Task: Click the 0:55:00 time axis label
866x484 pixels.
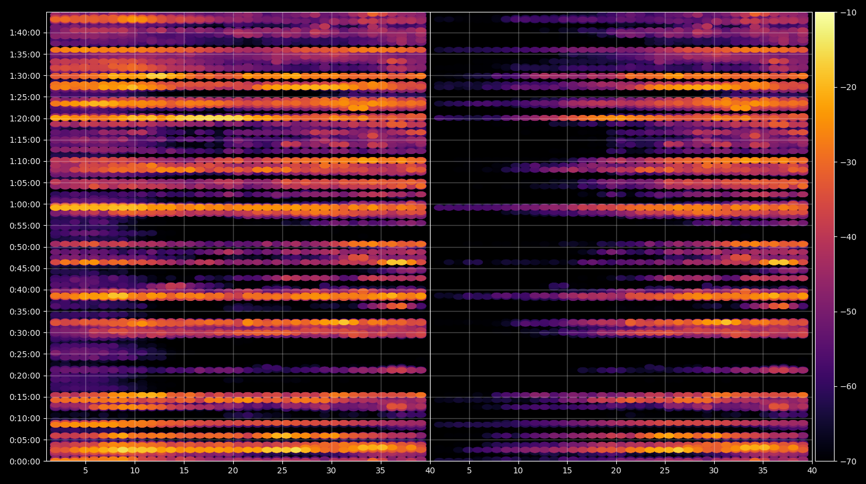Action: pyautogui.click(x=25, y=226)
